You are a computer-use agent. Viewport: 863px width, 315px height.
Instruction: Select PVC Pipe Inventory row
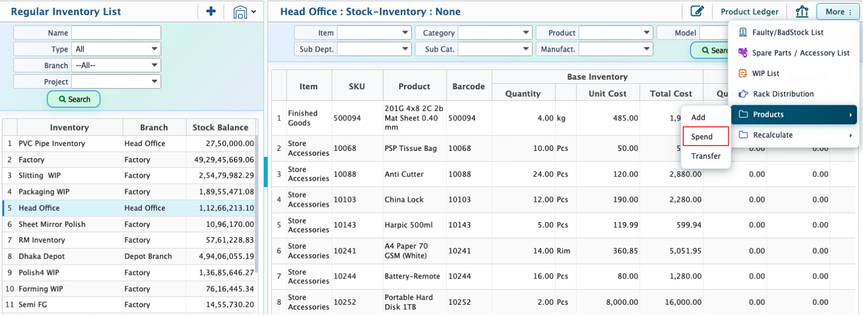[129, 144]
